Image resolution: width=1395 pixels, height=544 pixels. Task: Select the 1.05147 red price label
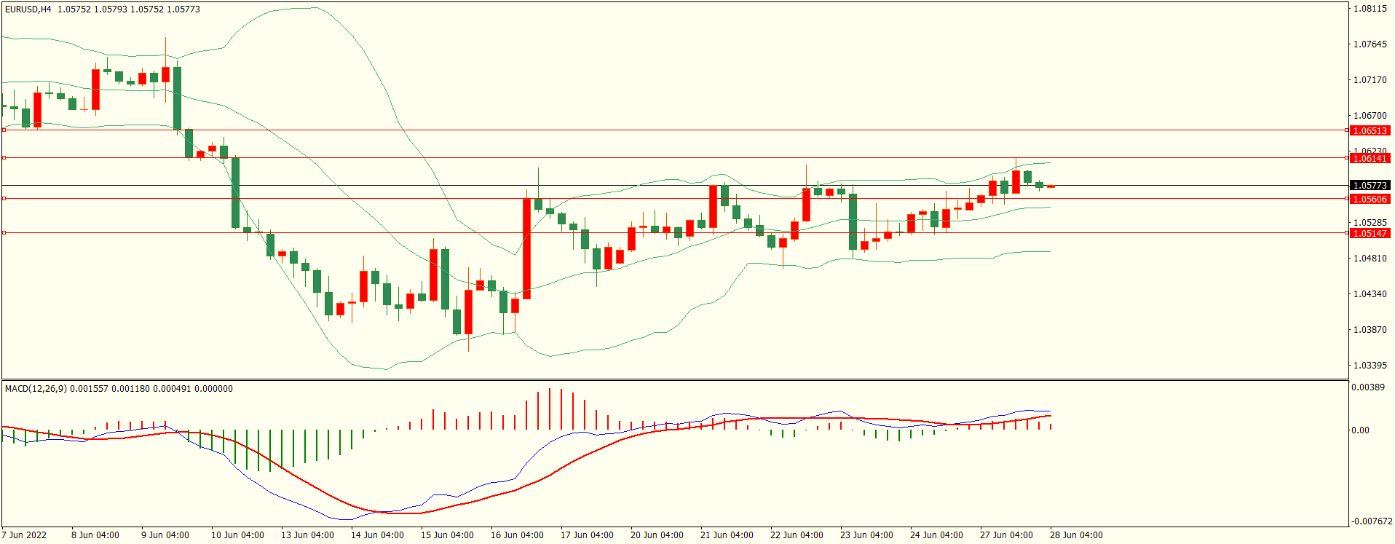[1370, 233]
